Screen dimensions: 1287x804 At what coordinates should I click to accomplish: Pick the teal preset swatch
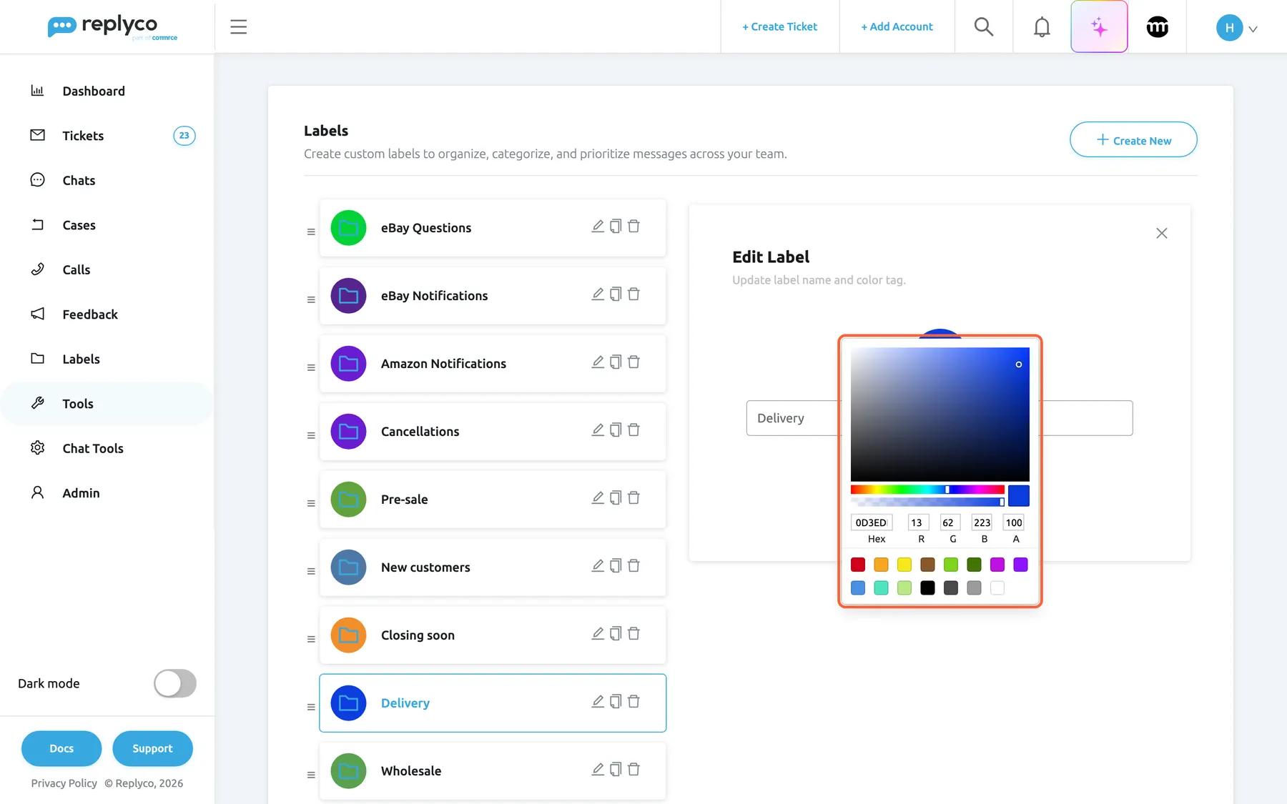[x=881, y=587]
